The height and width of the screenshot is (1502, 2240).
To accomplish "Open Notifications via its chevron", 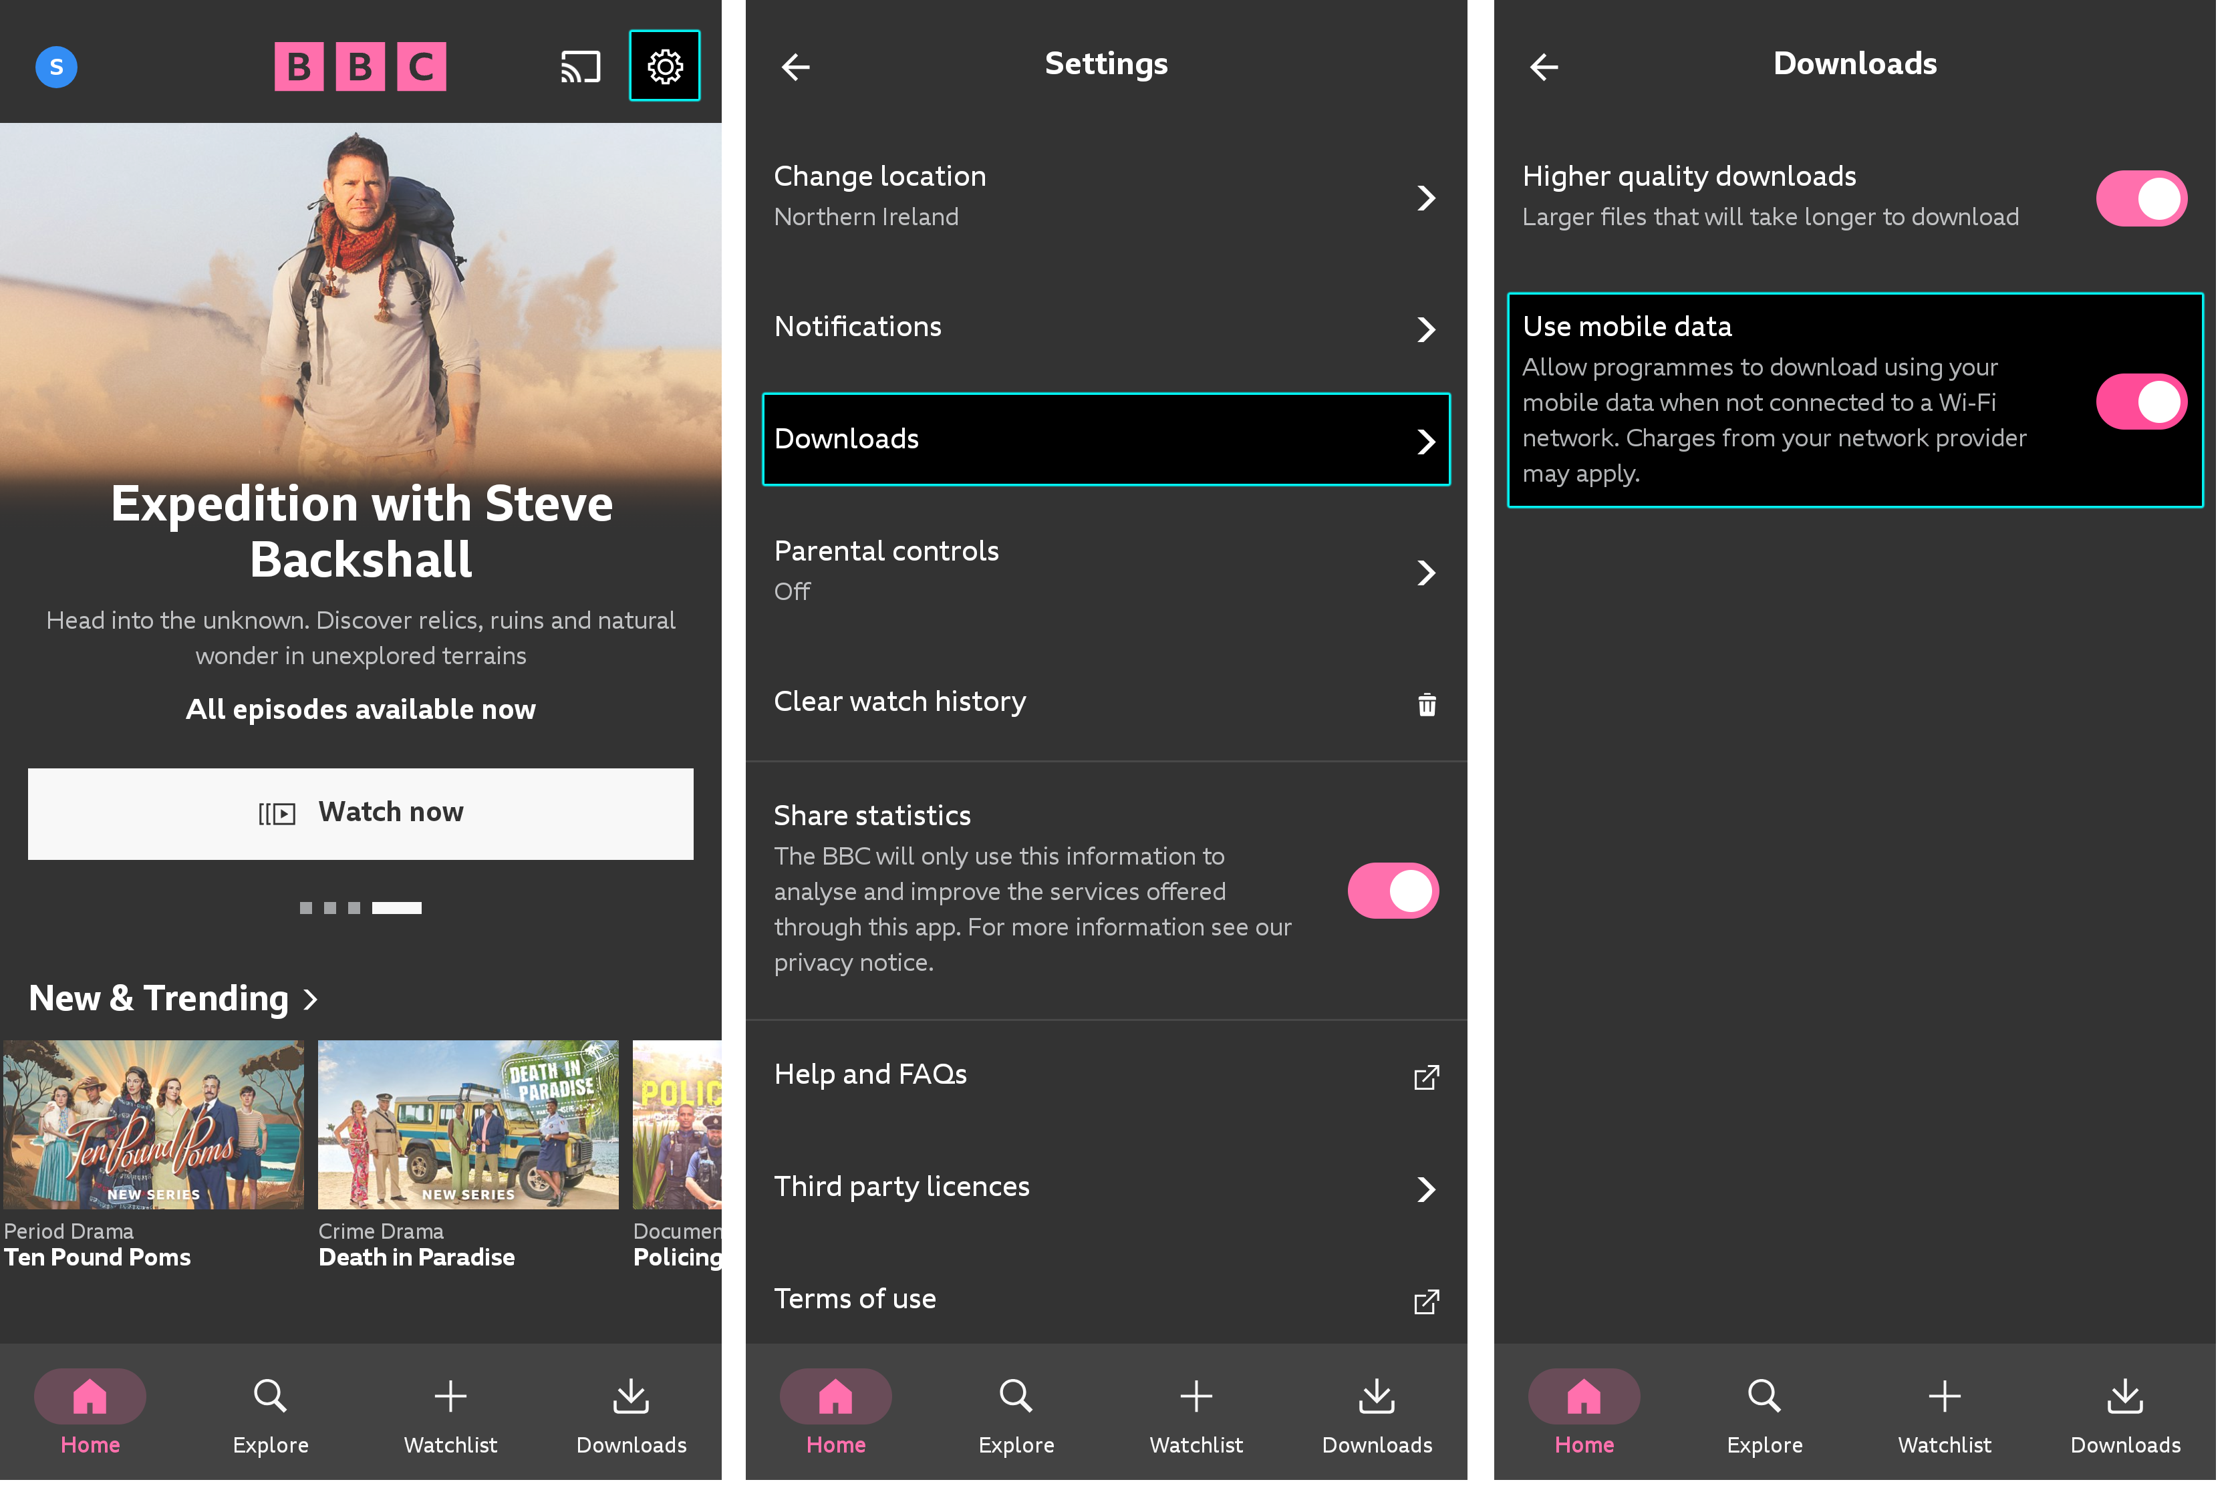I will click(1427, 329).
